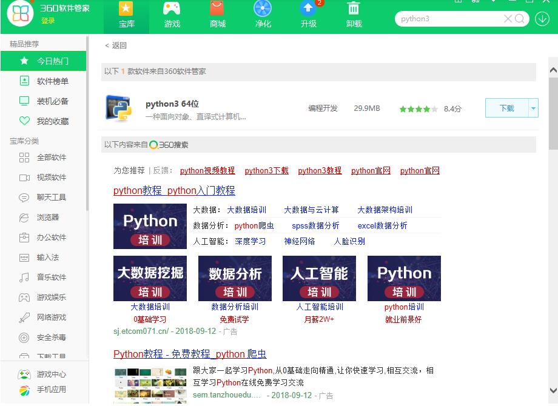Open the python教程_python入门教程 result title
The image size is (558, 406).
pos(174,190)
